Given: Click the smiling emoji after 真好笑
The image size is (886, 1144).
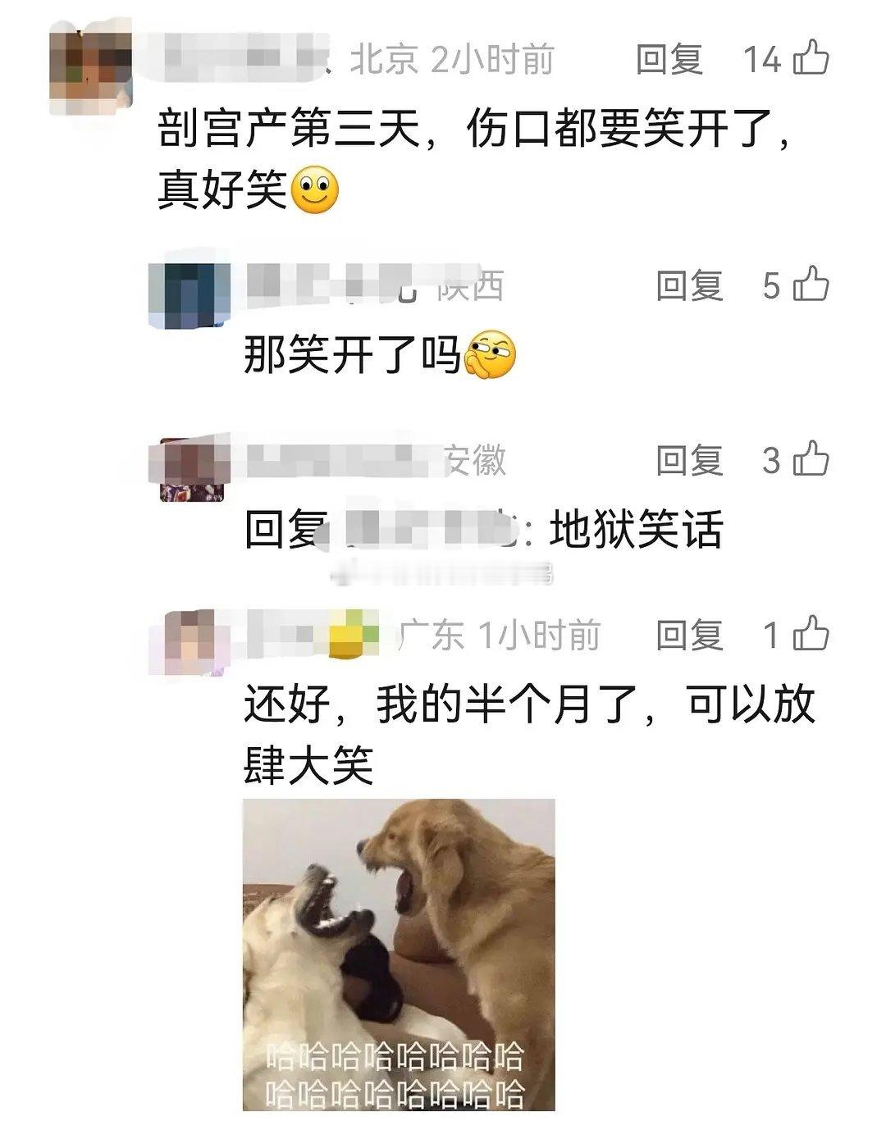Looking at the screenshot, I should pos(316,190).
